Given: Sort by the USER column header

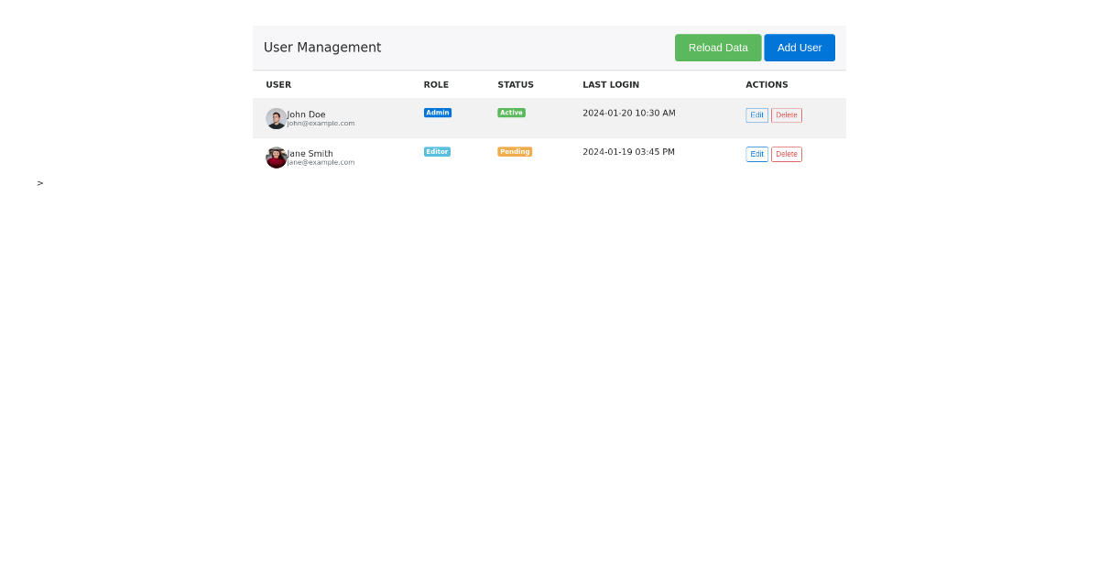Looking at the screenshot, I should coord(278,84).
